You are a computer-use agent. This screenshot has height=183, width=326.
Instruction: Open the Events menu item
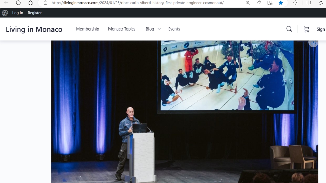(x=174, y=29)
